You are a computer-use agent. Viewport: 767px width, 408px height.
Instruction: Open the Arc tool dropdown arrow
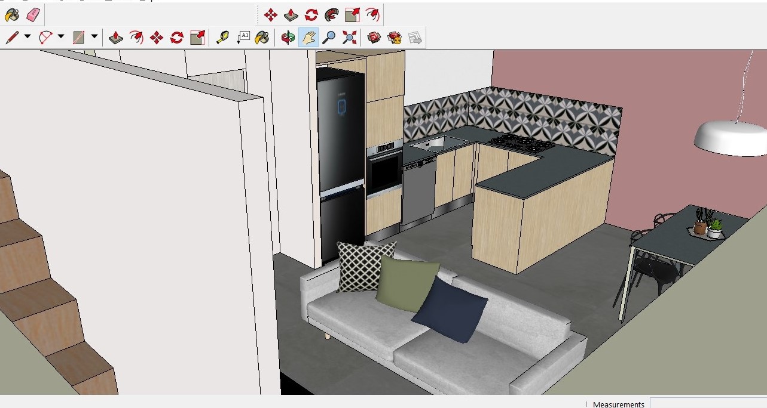tap(61, 37)
